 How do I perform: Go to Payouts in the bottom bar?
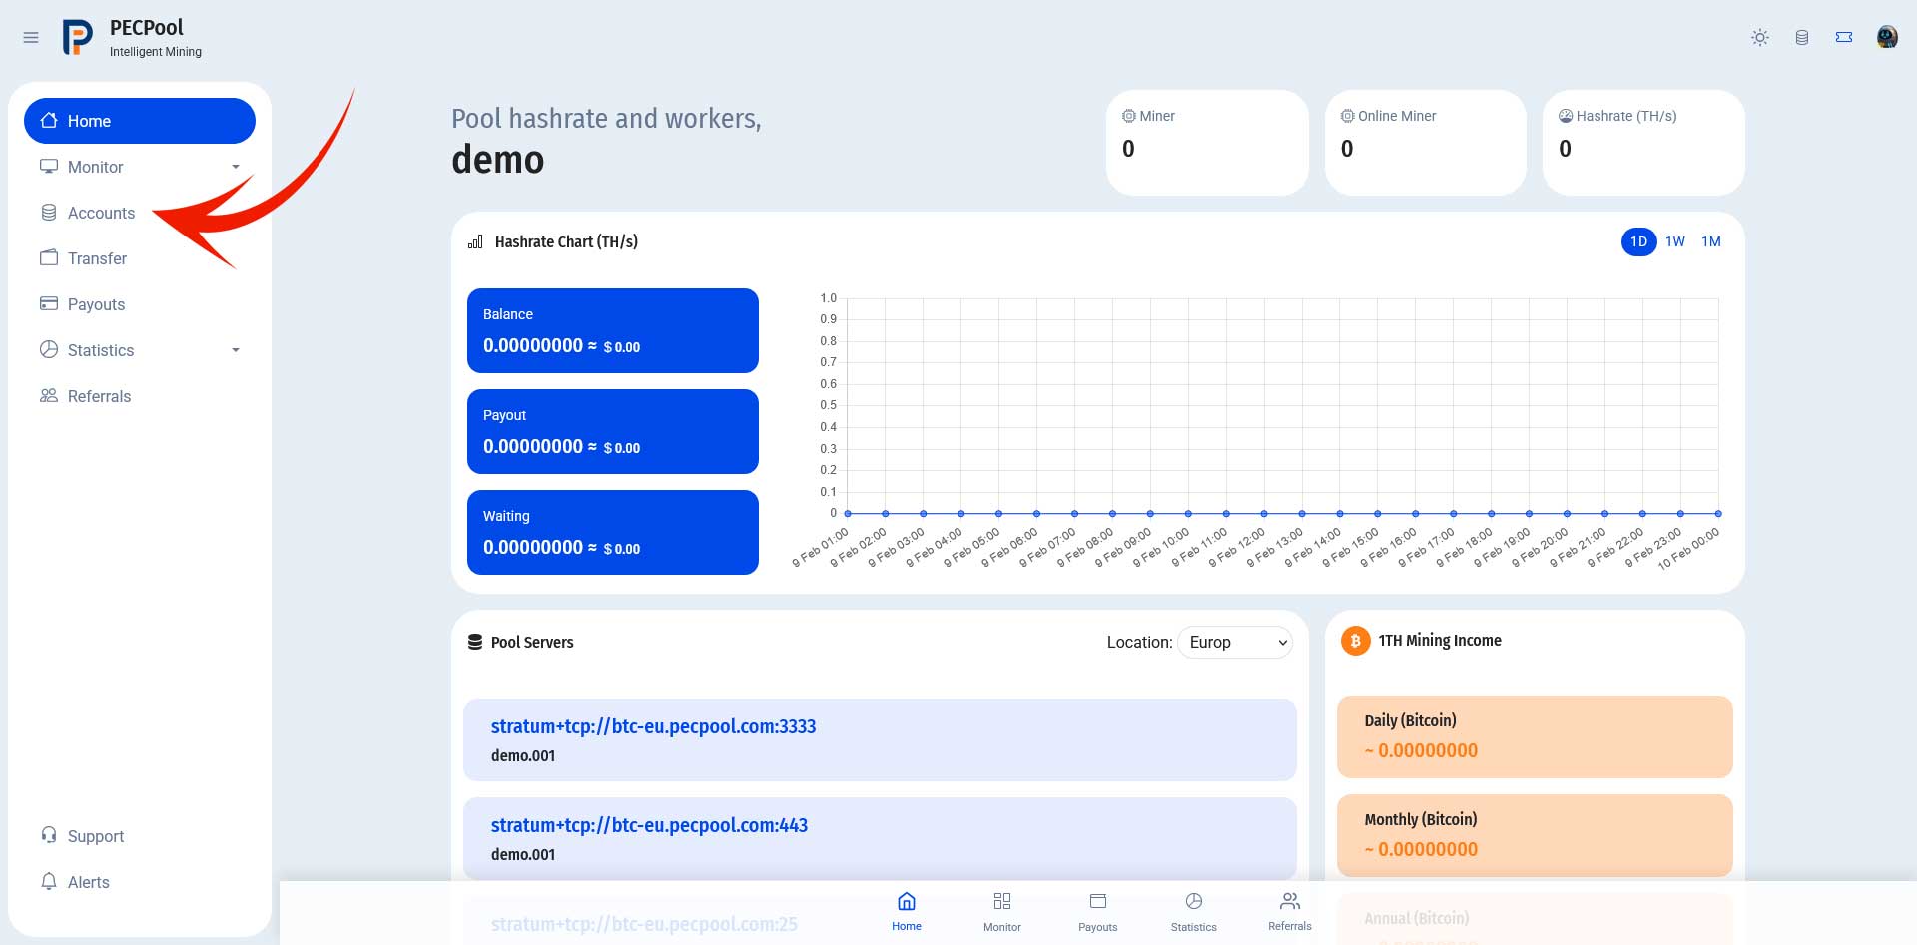click(1098, 912)
